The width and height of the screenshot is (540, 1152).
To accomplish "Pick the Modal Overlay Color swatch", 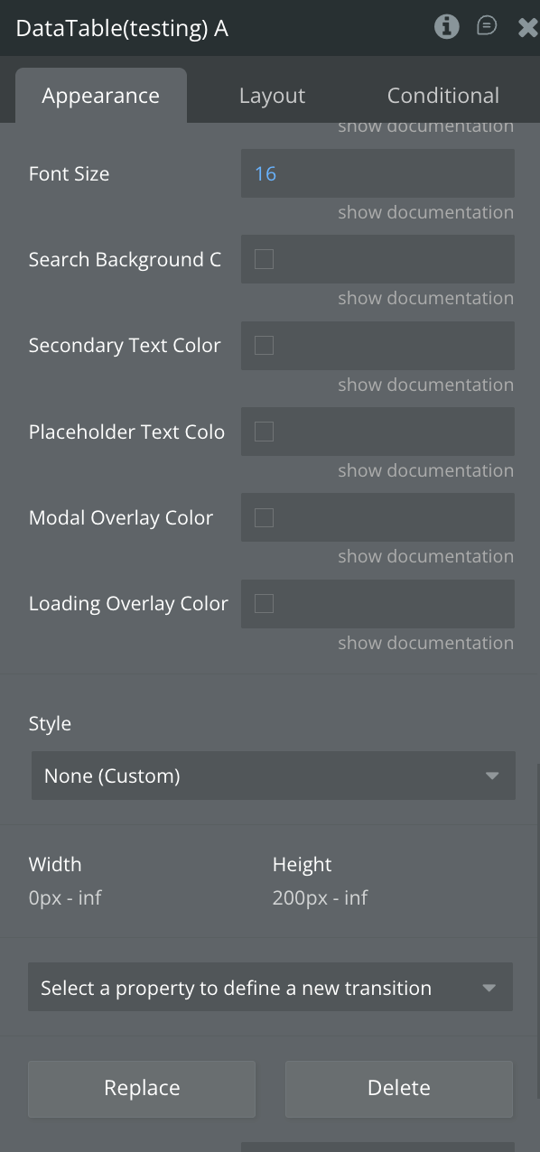I will tap(264, 517).
